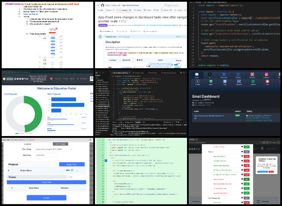Viewport: 282px width, 206px height.
Task: Click the purple Merged status badge
Action: pos(103,25)
